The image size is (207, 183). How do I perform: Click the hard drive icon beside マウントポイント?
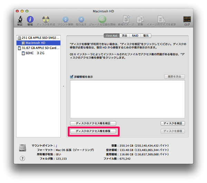(22, 147)
